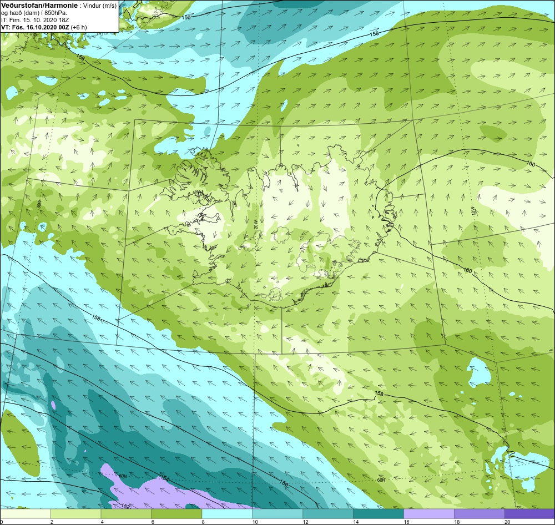555x525 pixels.
Task: Click the "(+6 h)" forecast offset text
Action: [79, 27]
